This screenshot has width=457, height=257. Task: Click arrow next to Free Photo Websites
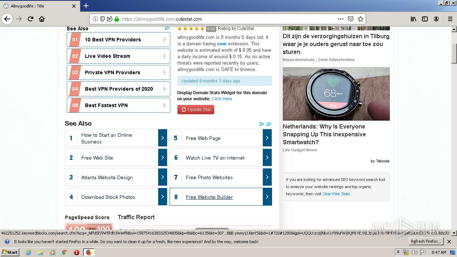click(267, 177)
